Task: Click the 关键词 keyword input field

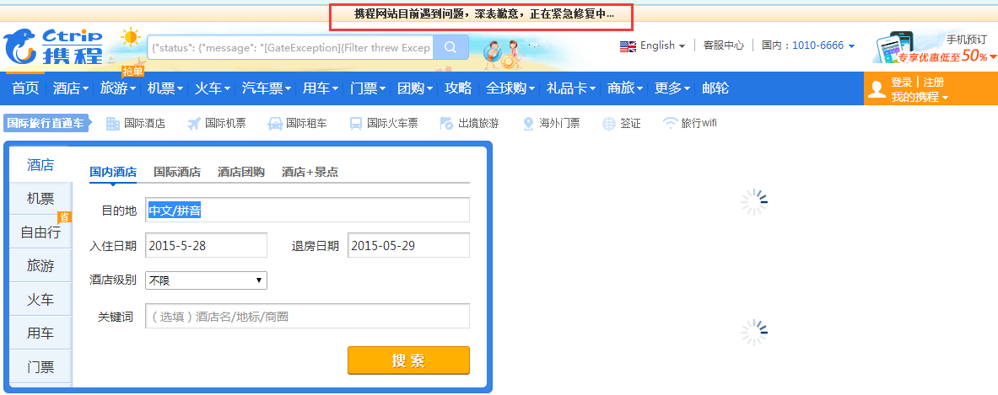Action: (x=307, y=316)
